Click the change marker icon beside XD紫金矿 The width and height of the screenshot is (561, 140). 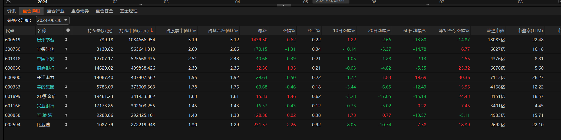tap(66, 96)
